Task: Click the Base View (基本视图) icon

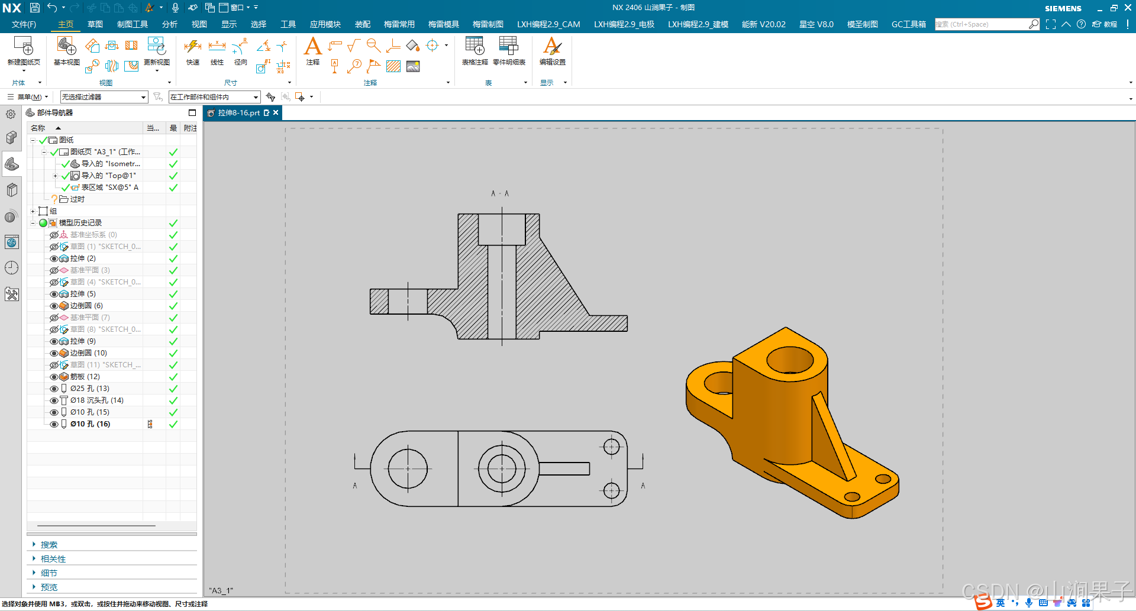Action: [x=66, y=46]
